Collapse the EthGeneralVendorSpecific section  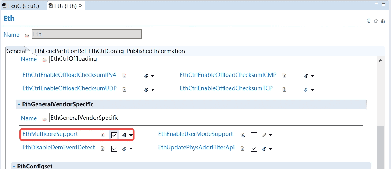click(19, 104)
